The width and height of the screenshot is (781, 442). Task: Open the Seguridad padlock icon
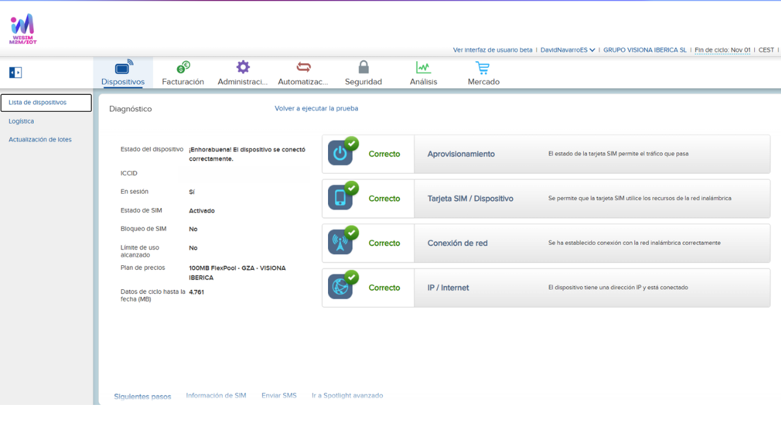[x=364, y=67]
